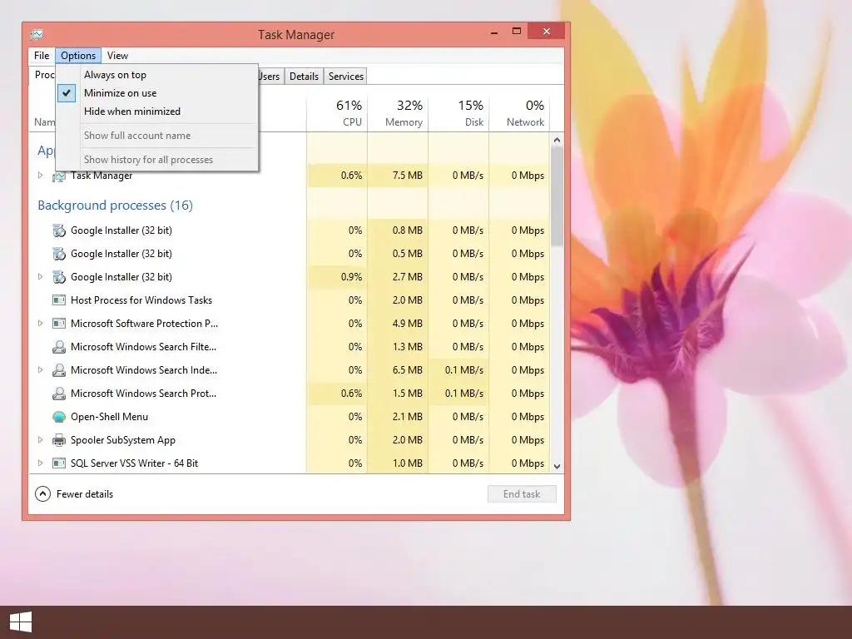Screen dimensions: 852x639
Task: Click the Google Installer icon with 0.8 MB memory
Action: click(x=59, y=230)
